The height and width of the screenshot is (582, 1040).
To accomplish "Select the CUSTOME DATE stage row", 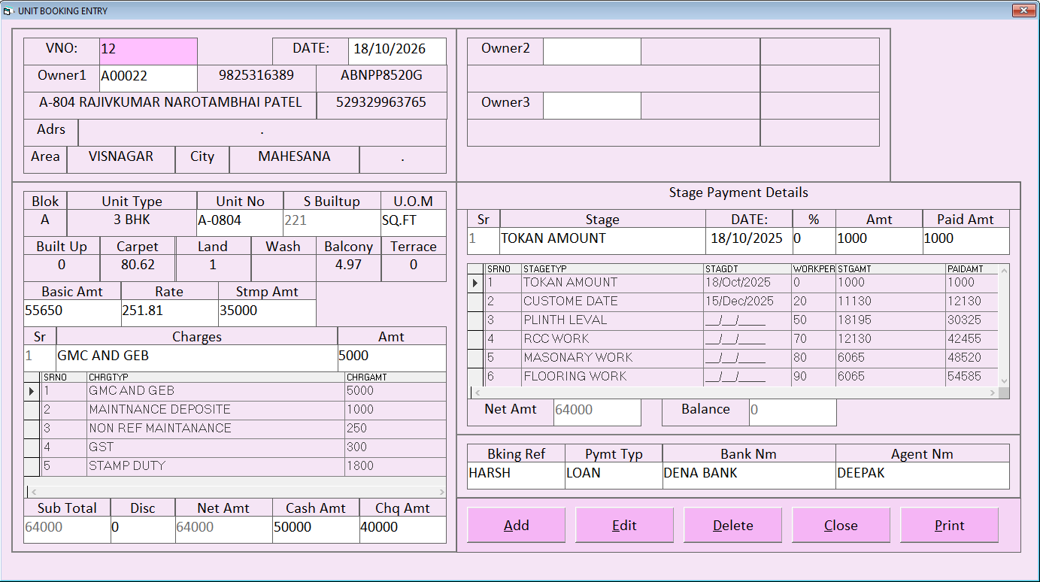I will [x=733, y=302].
